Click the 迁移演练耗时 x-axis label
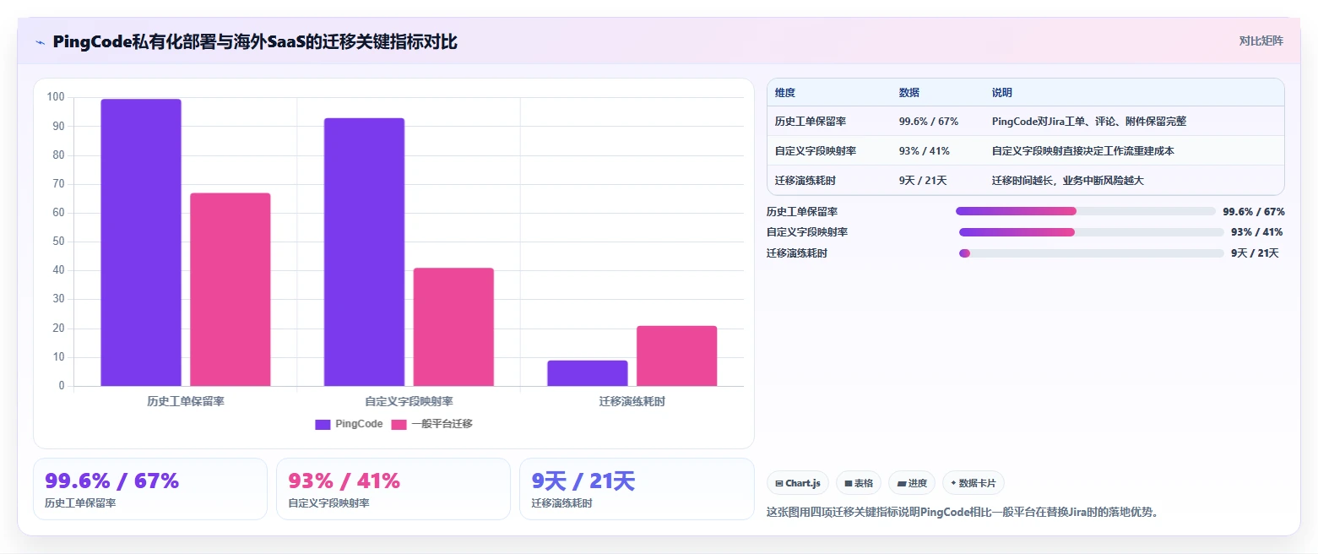 [x=632, y=402]
